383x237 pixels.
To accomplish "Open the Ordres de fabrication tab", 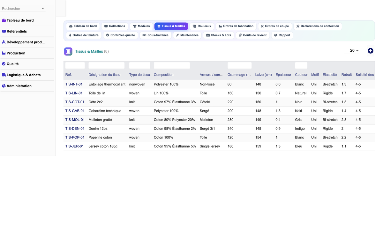I will point(236,26).
